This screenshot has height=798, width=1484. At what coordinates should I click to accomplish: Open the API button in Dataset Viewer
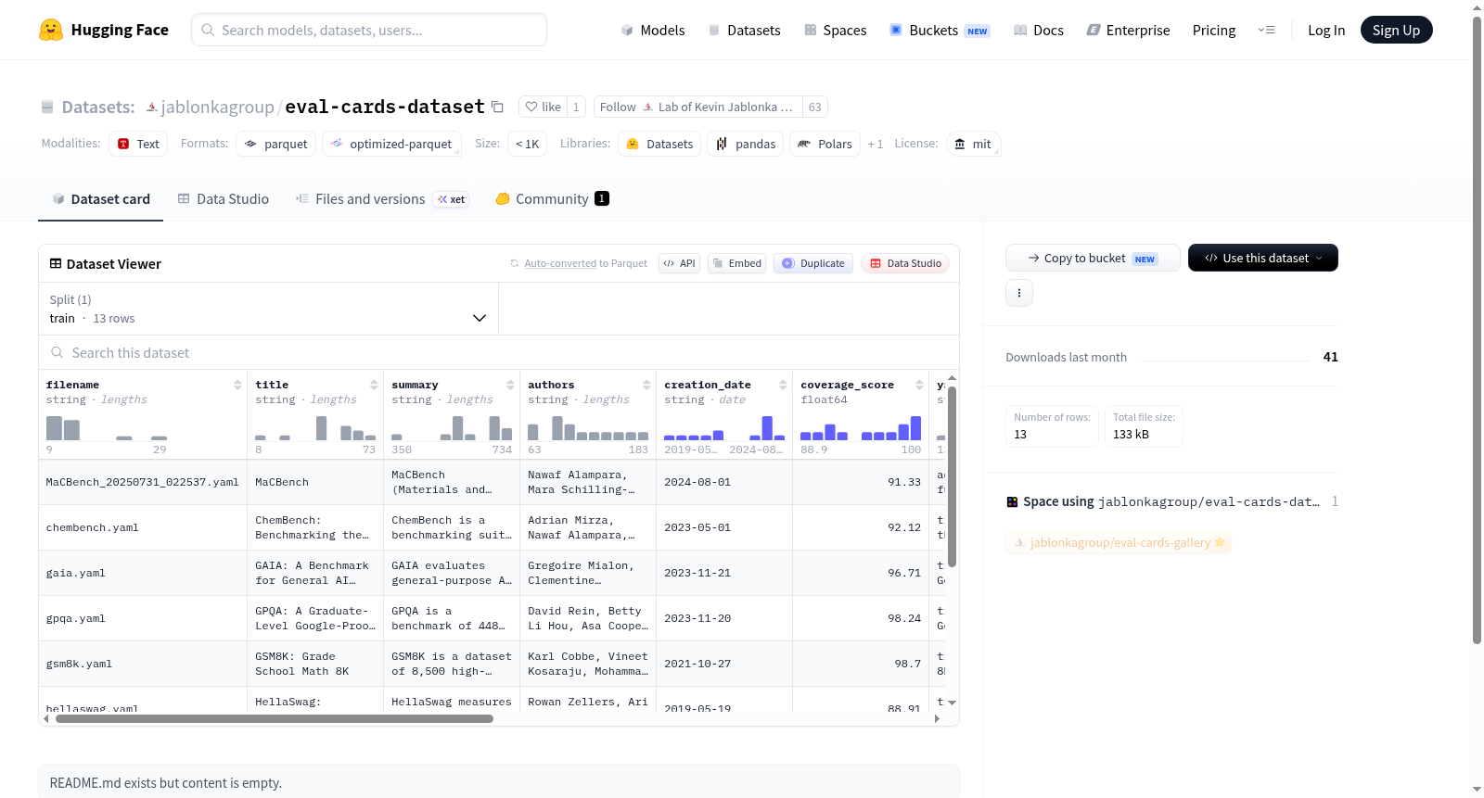679,263
